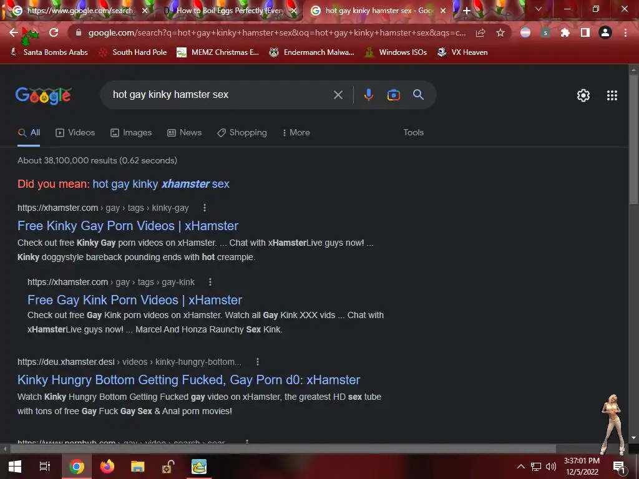Screen dimensions: 639x479
Task: Open the Extensions puzzle-piece menu
Action: click(x=565, y=32)
